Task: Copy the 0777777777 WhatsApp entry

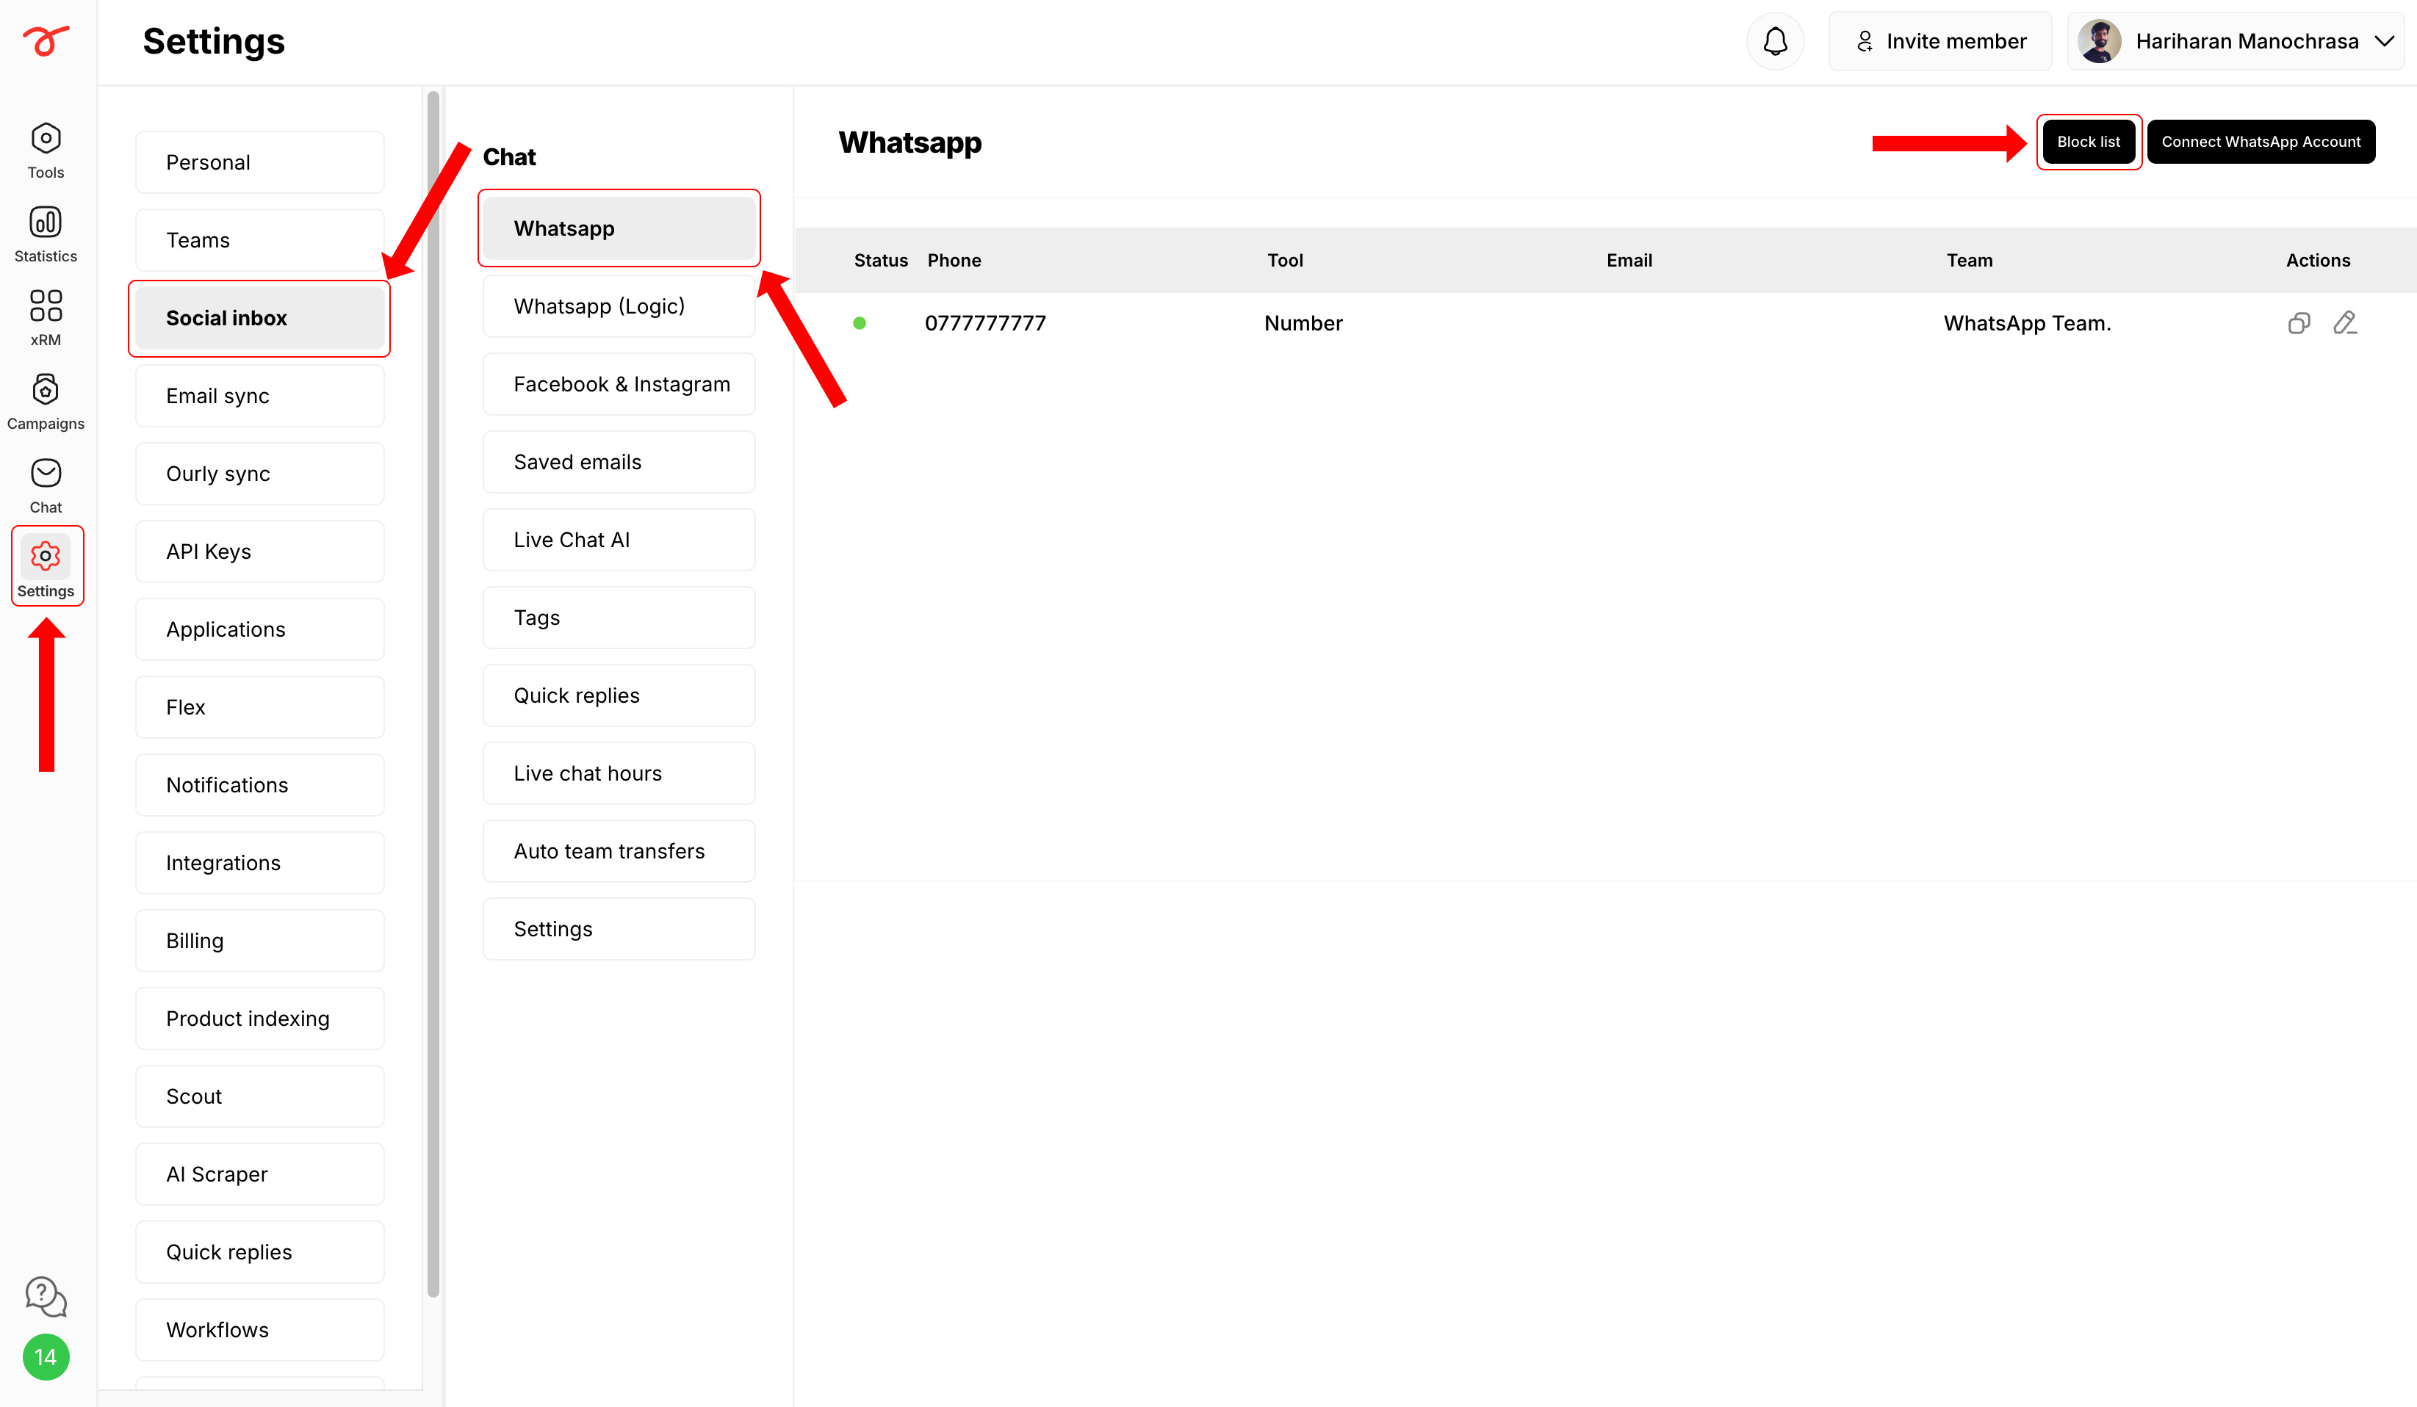Action: (x=2298, y=323)
